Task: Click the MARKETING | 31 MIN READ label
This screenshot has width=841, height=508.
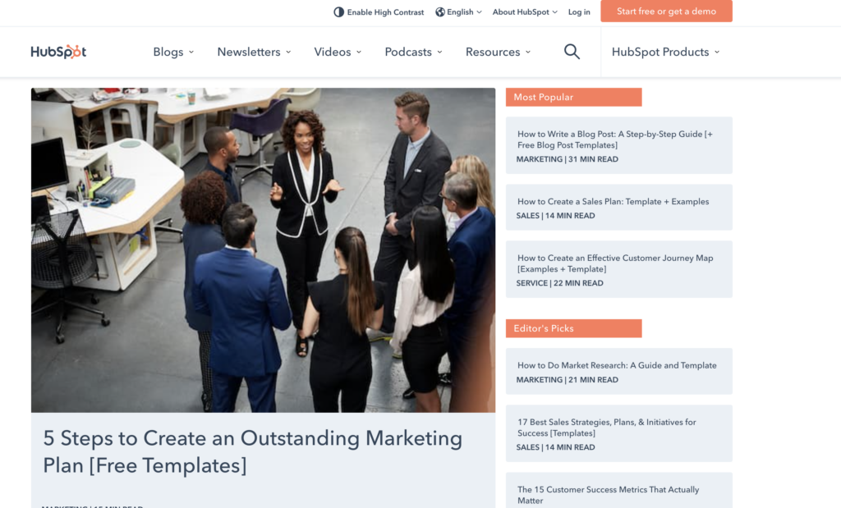Action: point(567,159)
